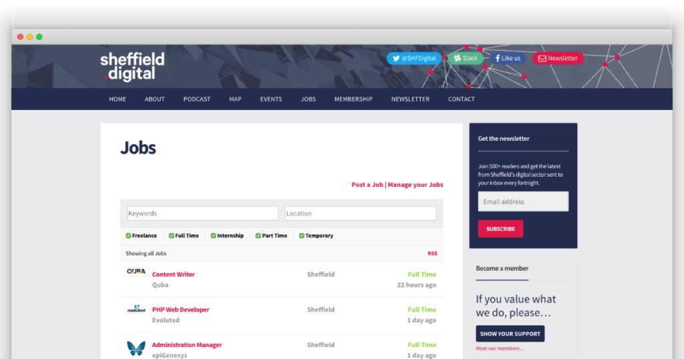The width and height of the screenshot is (684, 359).
Task: Toggle the Full Time checkbox filter
Action: click(x=171, y=236)
